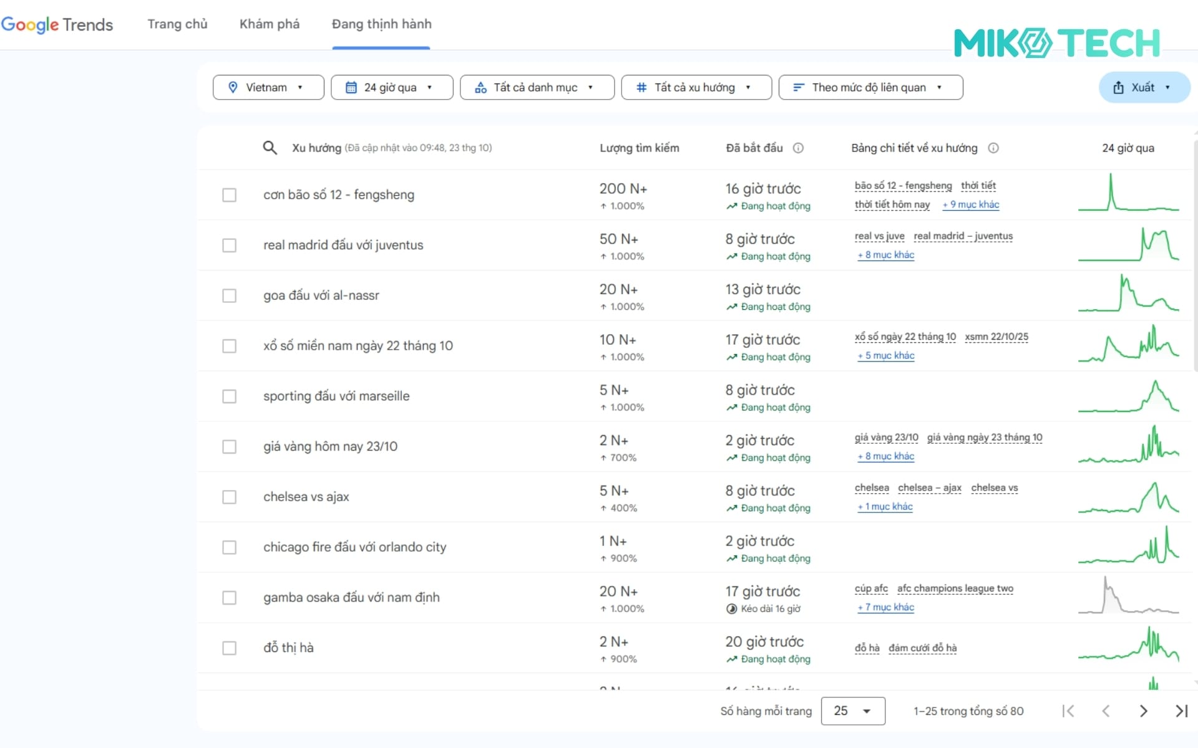Click the search magnifier icon in the table header

270,148
